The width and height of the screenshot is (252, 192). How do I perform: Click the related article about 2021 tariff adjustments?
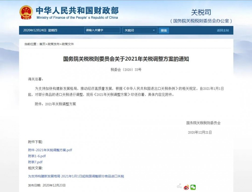pyautogui.click(x=75, y=177)
